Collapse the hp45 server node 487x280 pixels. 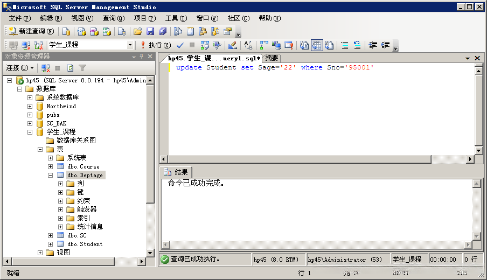(x=10, y=80)
